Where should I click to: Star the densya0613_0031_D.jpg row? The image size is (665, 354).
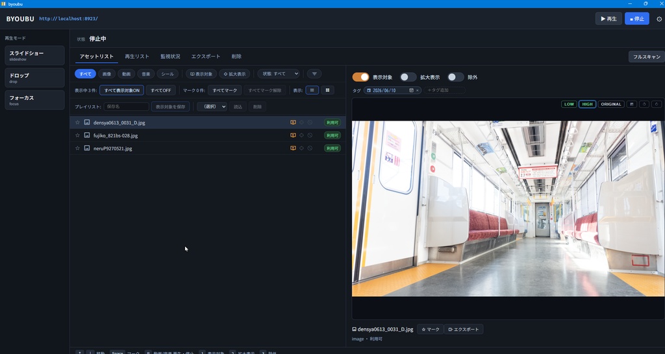[x=78, y=123]
